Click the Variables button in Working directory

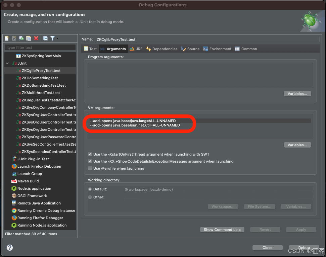(296, 206)
